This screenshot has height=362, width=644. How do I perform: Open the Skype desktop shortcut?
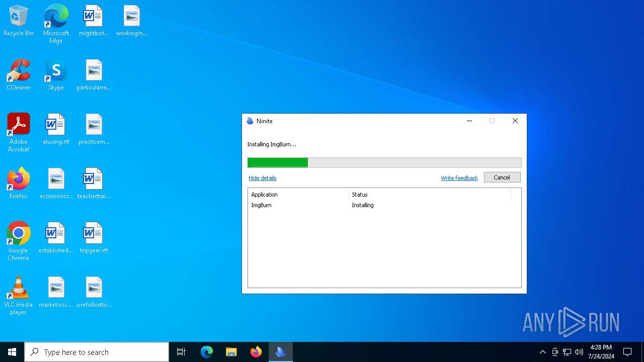(56, 75)
